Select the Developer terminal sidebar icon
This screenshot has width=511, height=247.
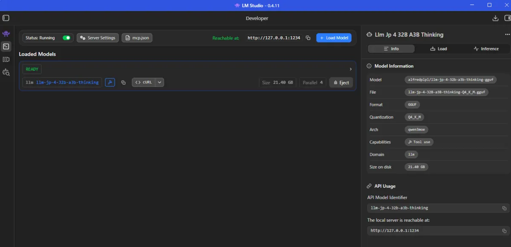(6, 46)
